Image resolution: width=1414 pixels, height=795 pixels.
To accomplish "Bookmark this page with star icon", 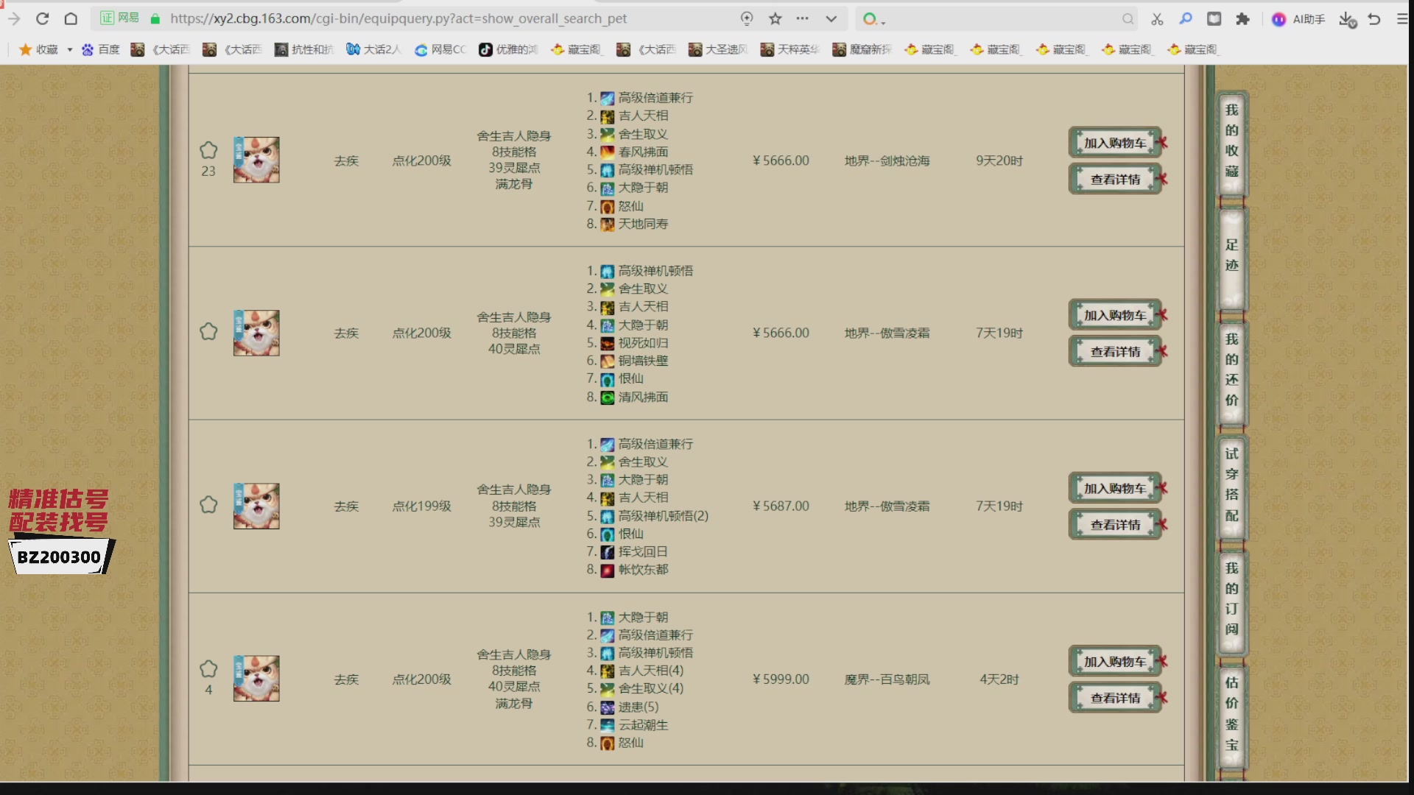I will pos(775,18).
